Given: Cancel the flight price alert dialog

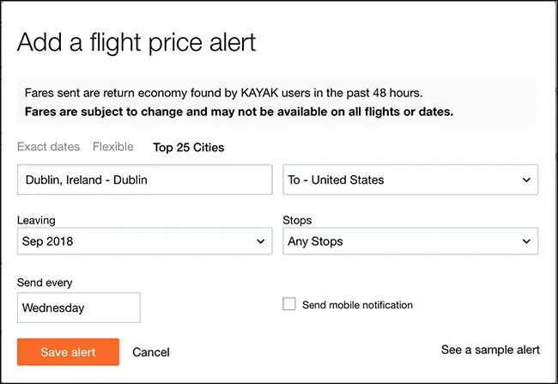Looking at the screenshot, I should pos(151,352).
